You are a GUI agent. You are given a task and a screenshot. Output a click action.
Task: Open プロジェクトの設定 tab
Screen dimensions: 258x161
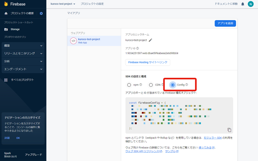point(92,4)
